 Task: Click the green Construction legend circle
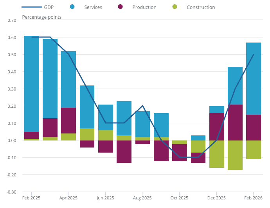[x=175, y=7]
